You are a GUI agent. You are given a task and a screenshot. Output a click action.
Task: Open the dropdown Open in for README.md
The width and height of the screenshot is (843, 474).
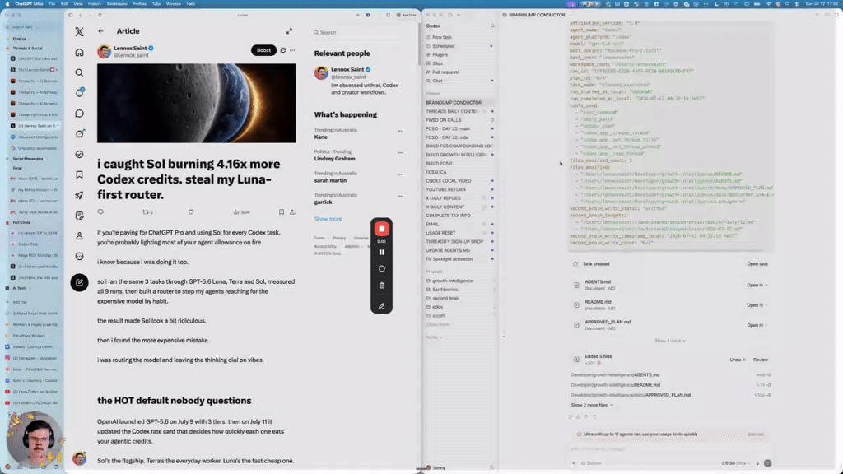[x=757, y=304]
